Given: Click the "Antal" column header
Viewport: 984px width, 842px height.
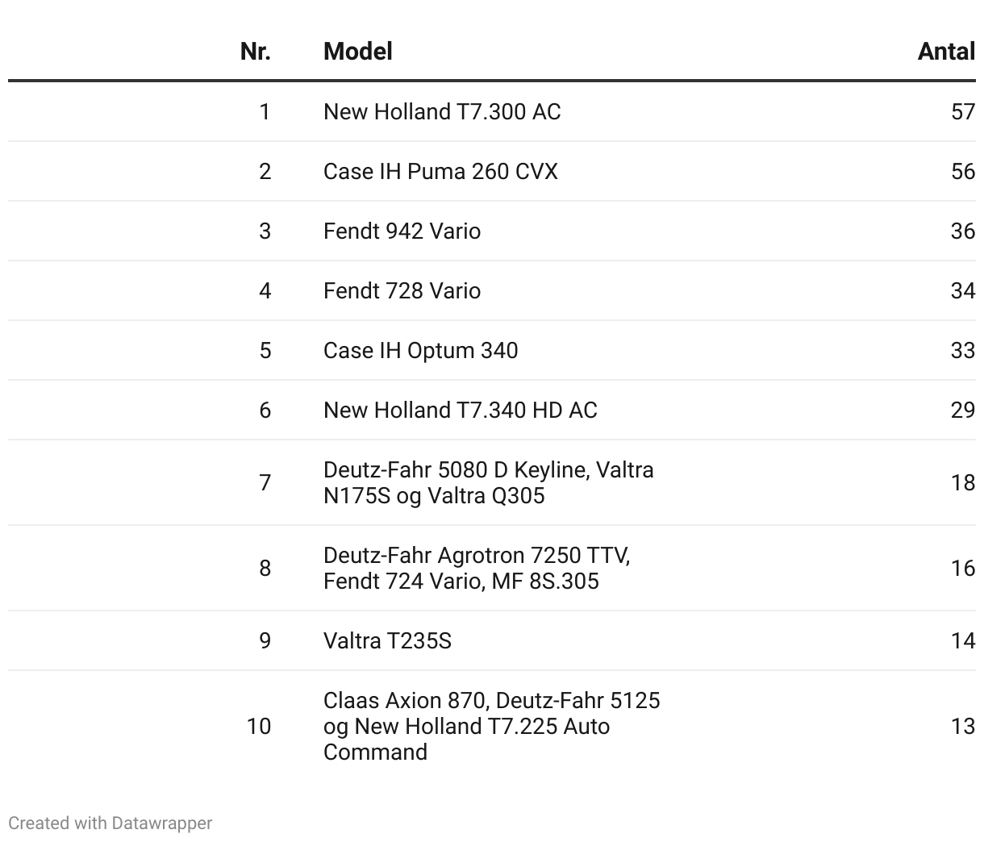Looking at the screenshot, I should tap(946, 52).
